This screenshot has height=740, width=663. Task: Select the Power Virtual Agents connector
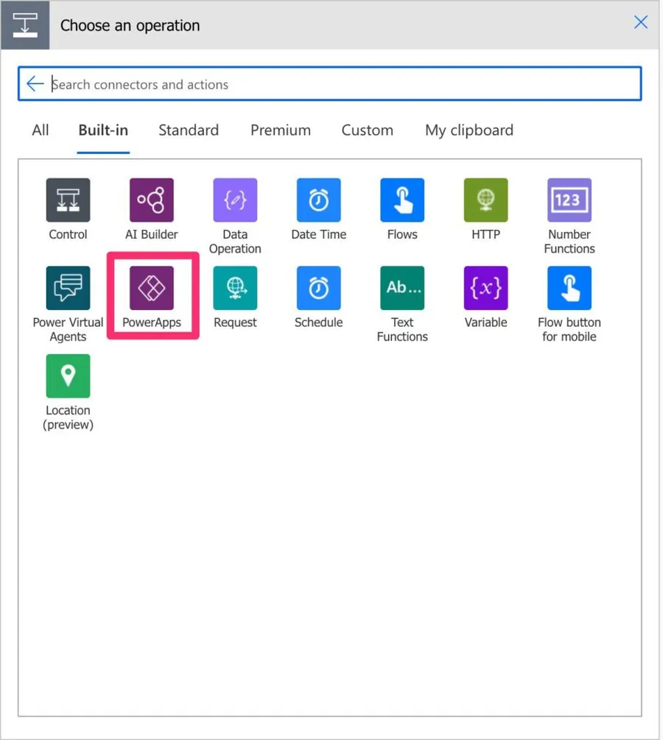68,288
